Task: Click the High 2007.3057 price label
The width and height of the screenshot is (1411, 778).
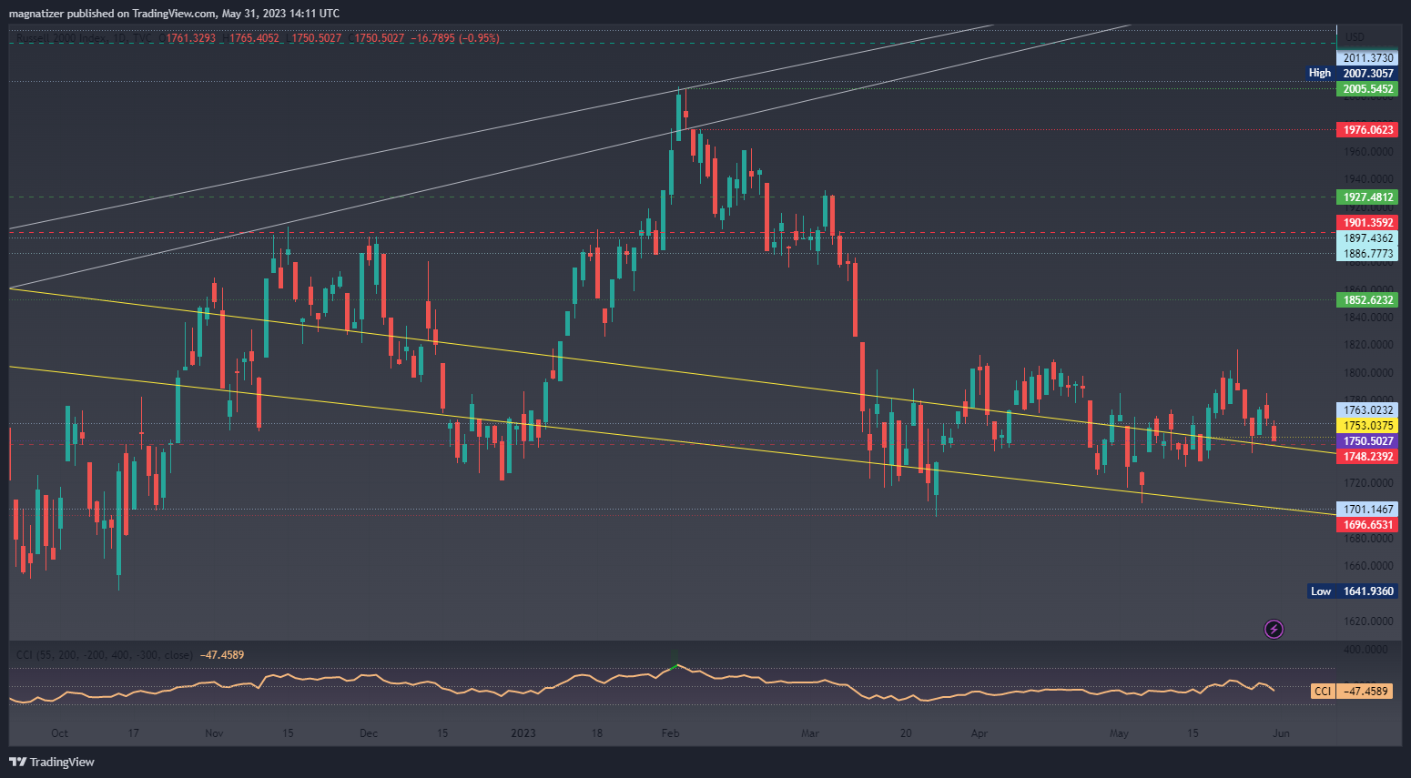Action: (x=1351, y=73)
